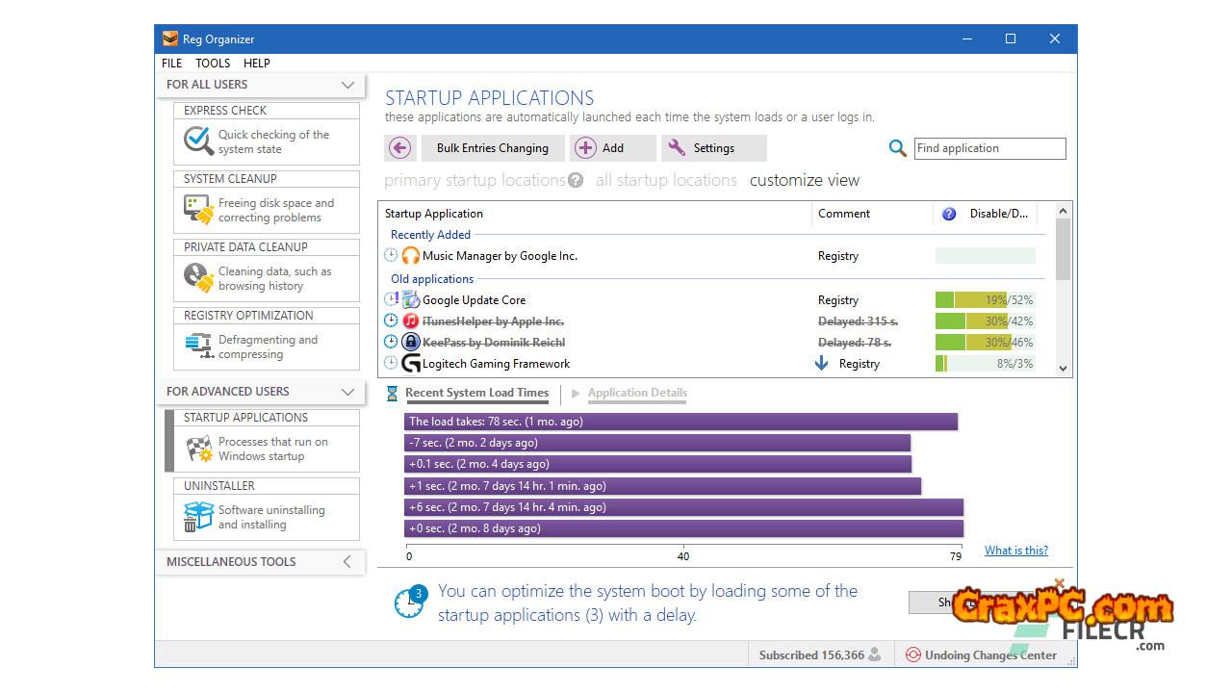This screenshot has height=693, width=1232.
Task: Toggle the clock icon beside KeePass
Action: tap(391, 343)
